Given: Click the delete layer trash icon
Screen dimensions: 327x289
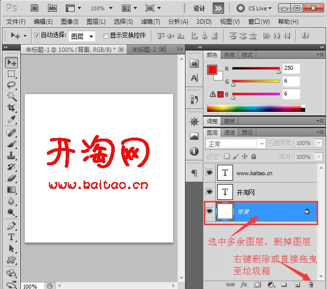Looking at the screenshot, I should (x=311, y=284).
